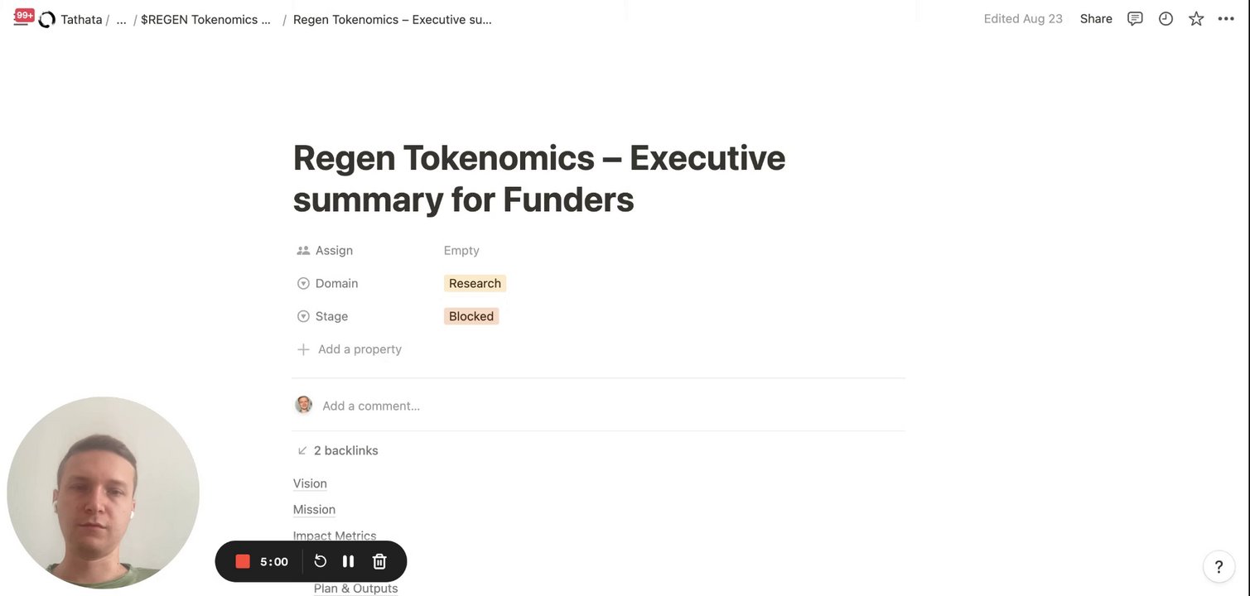Go to $REGEN Tokenomics breadcrumb page

pyautogui.click(x=206, y=19)
